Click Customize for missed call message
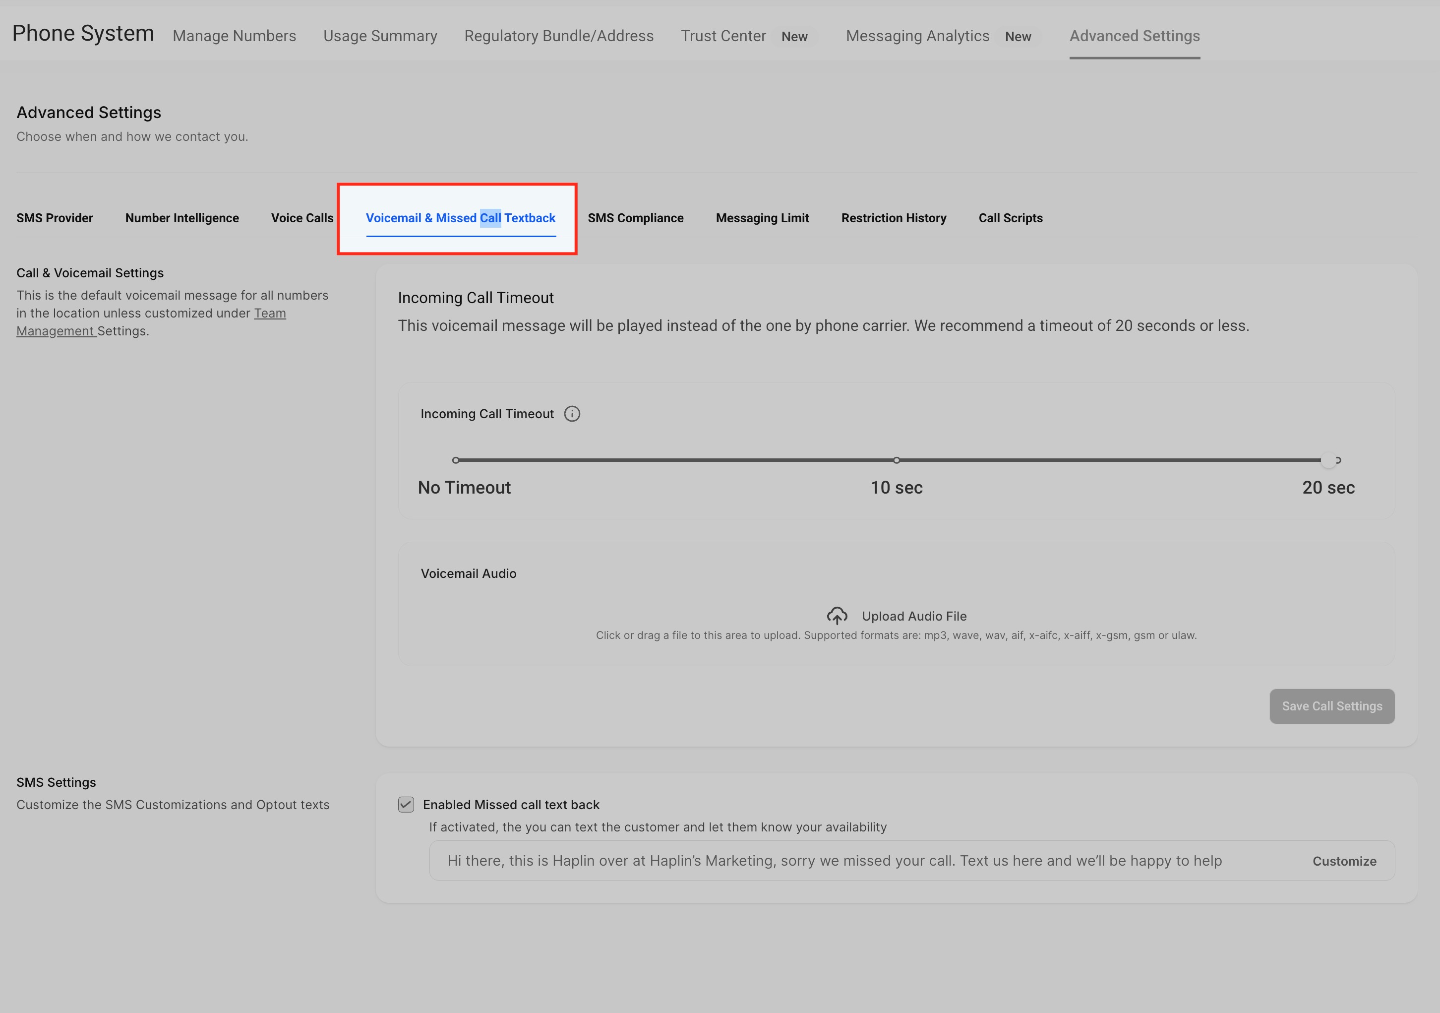This screenshot has width=1440, height=1013. [1344, 861]
